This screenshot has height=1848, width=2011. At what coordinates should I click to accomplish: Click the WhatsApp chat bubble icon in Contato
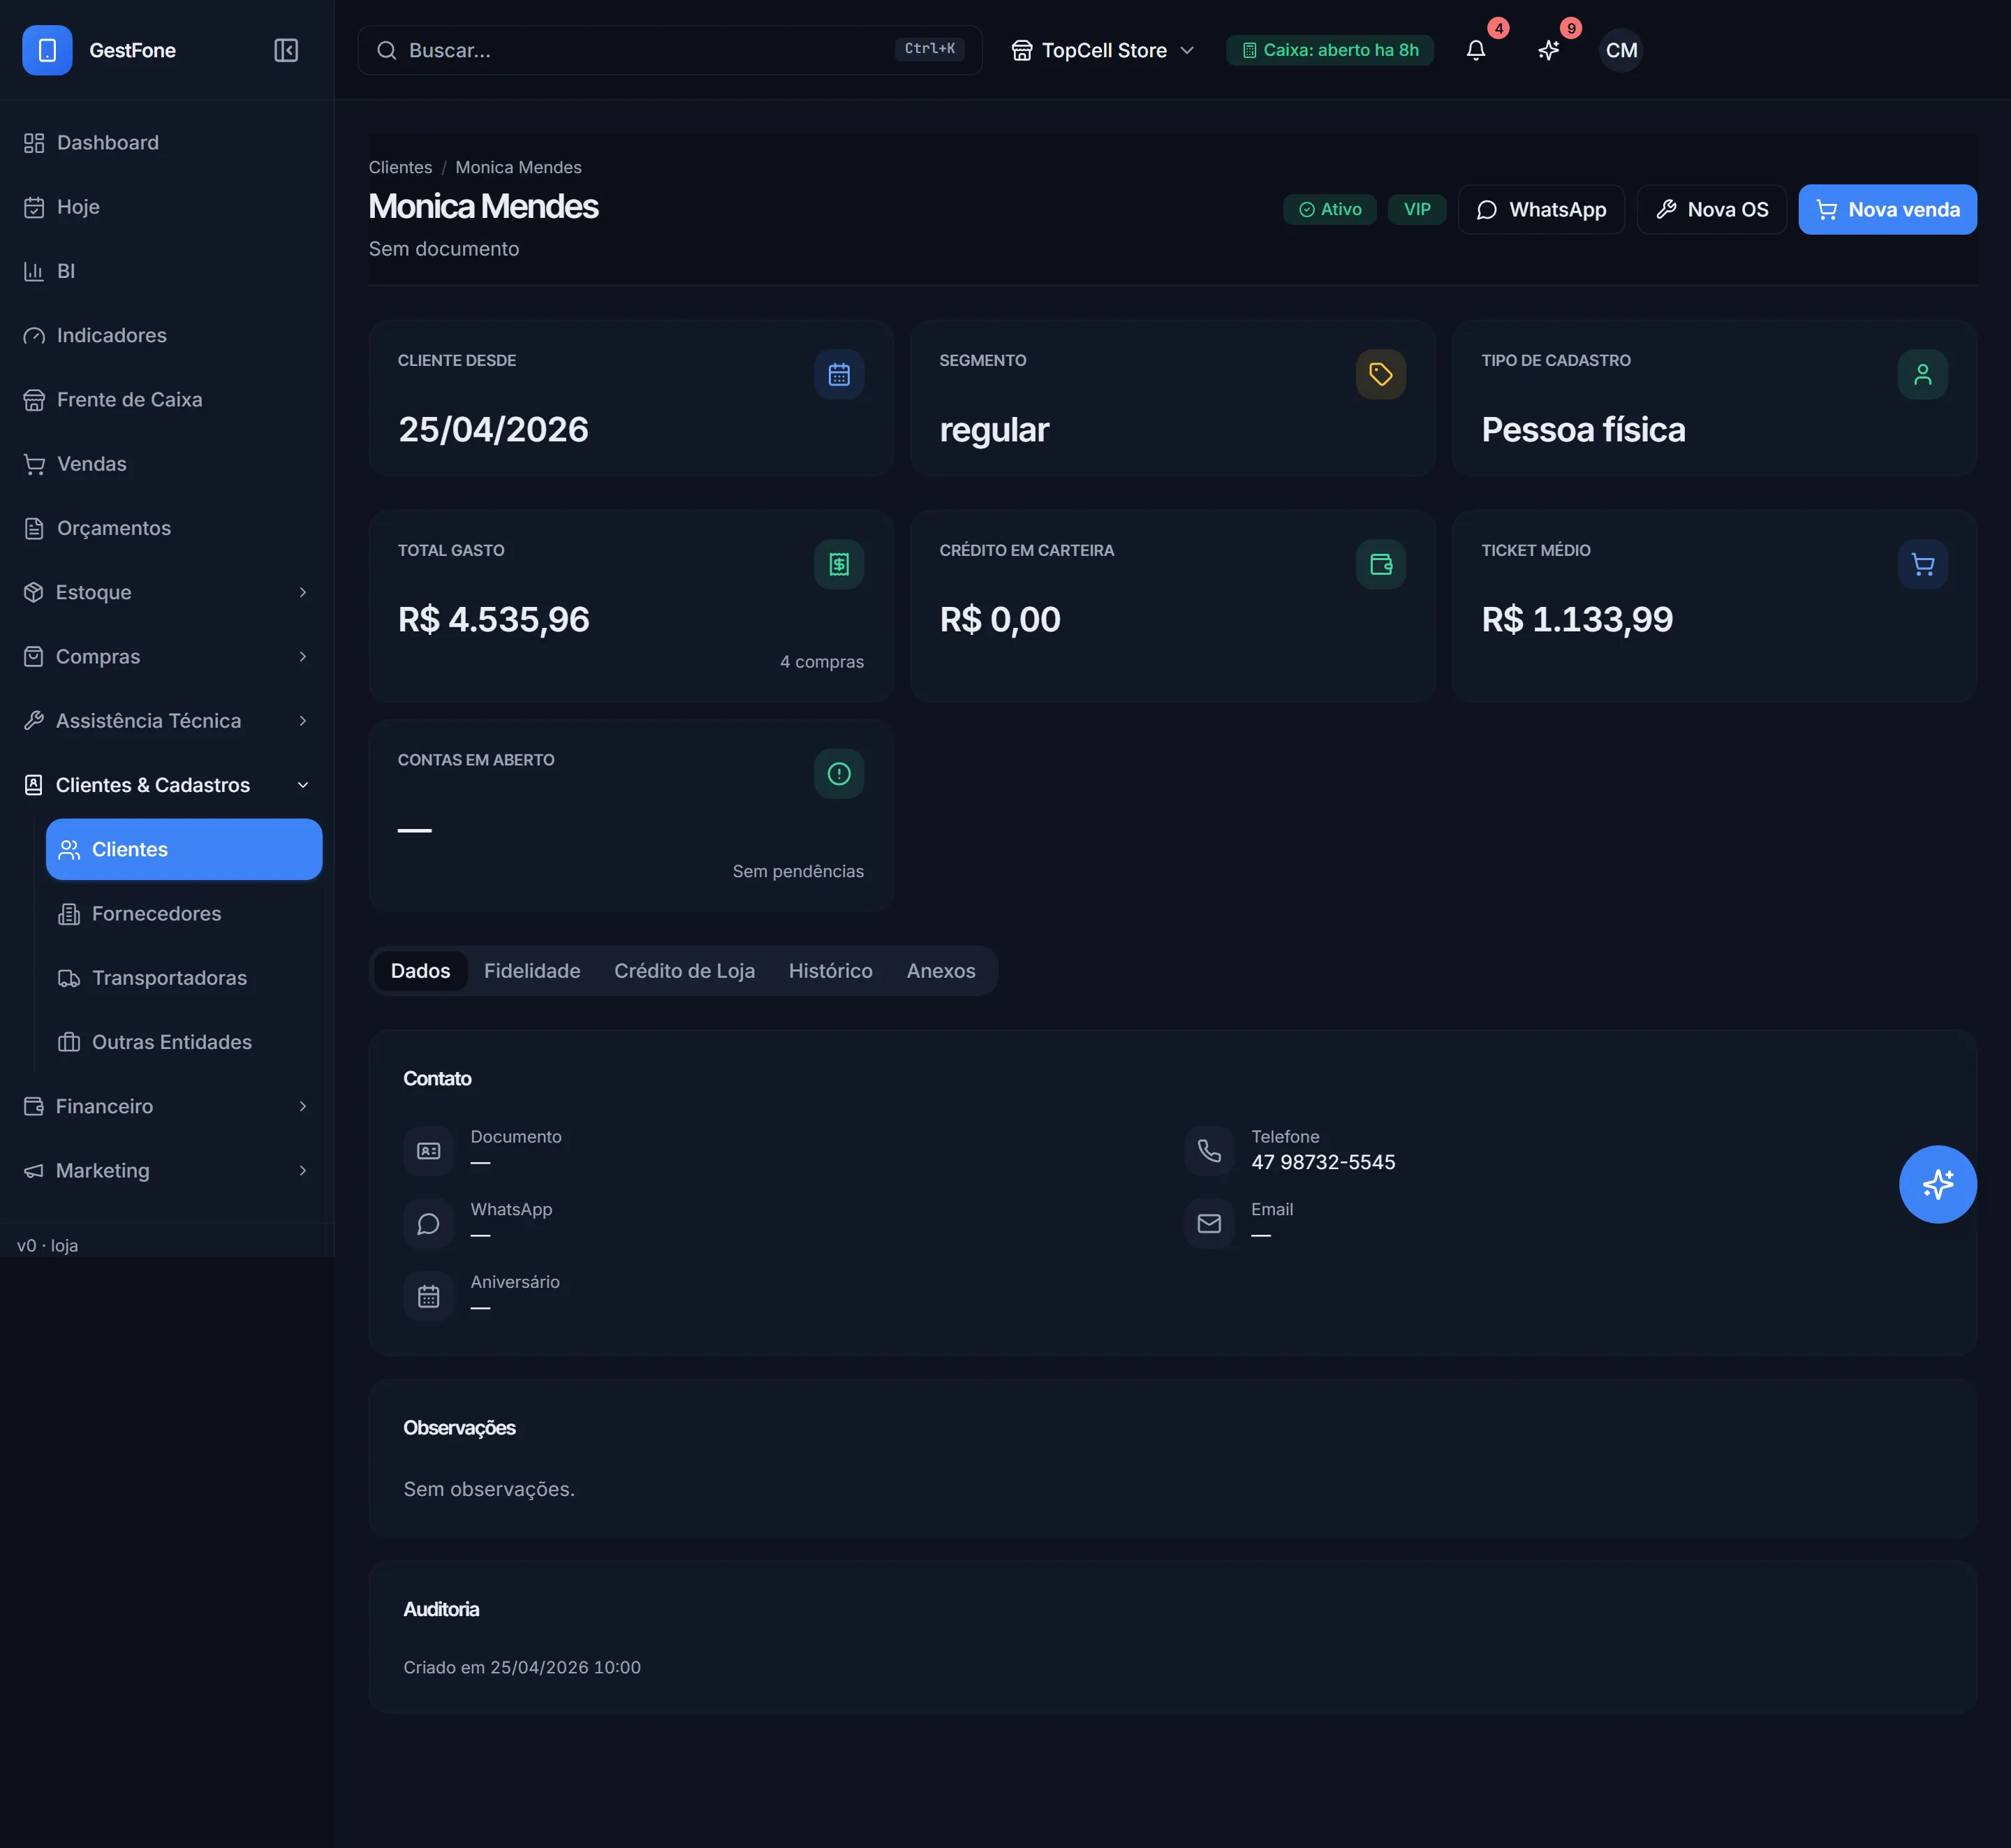[428, 1224]
